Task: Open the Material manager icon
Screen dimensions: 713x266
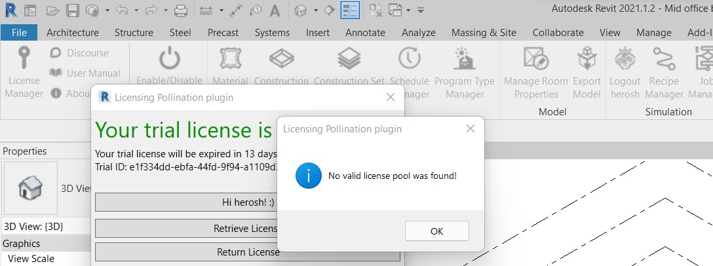Action: pyautogui.click(x=230, y=59)
